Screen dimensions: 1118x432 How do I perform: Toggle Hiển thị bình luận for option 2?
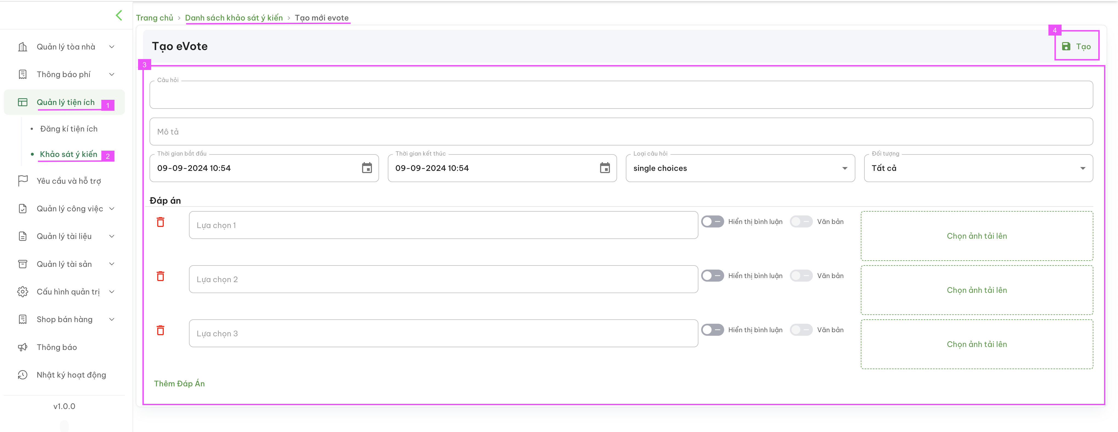coord(712,276)
